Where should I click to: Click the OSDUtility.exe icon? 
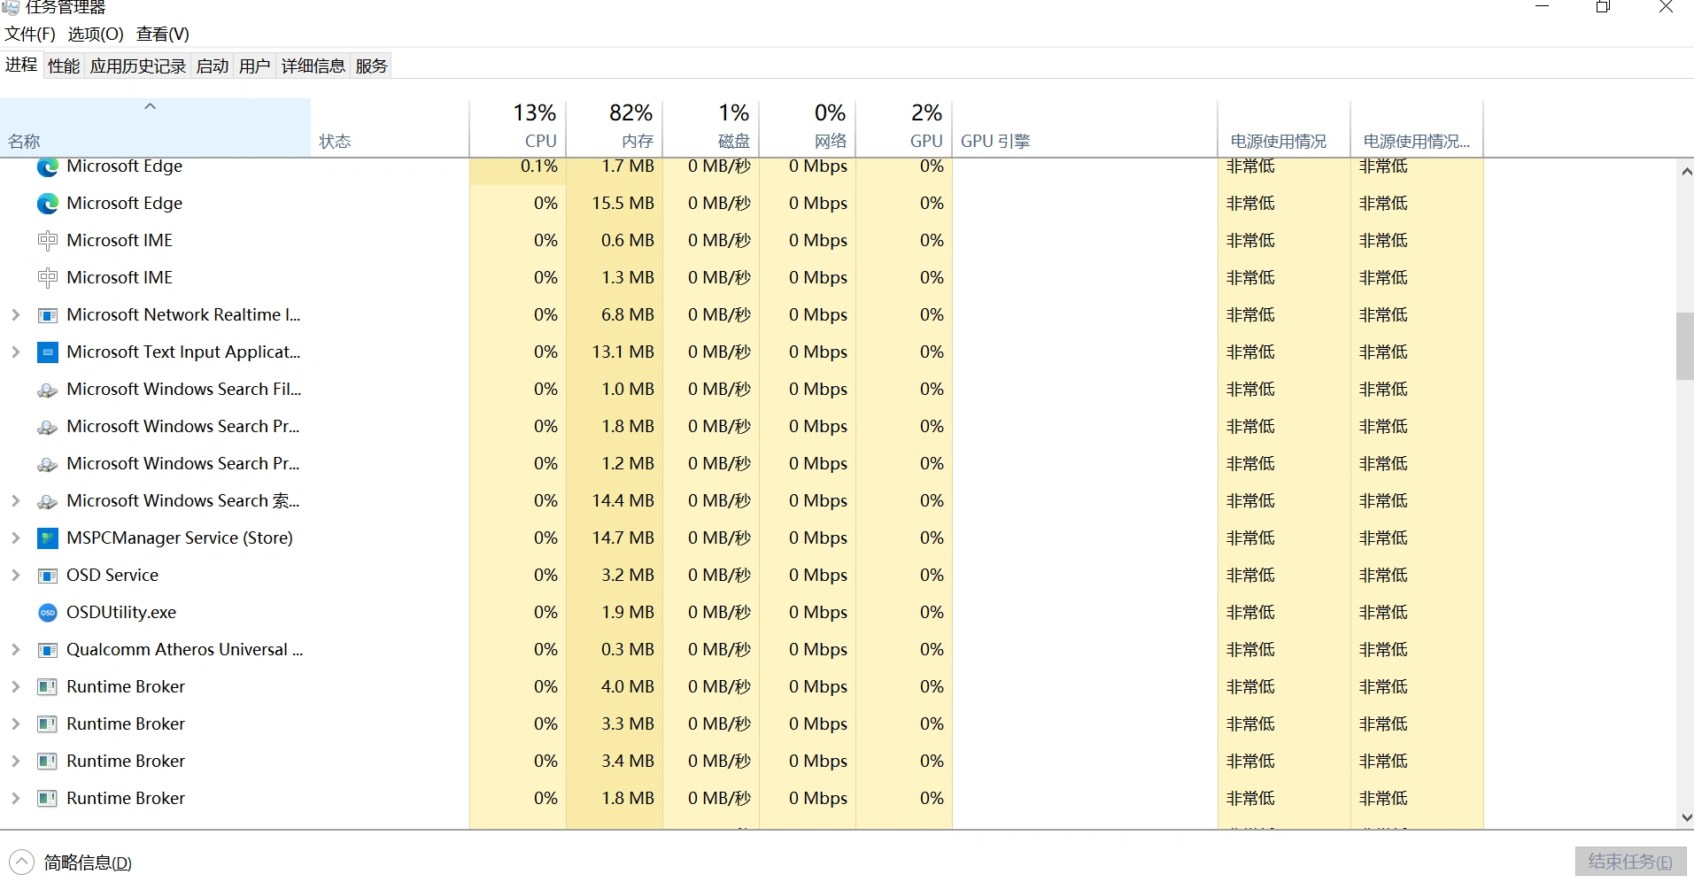(48, 613)
